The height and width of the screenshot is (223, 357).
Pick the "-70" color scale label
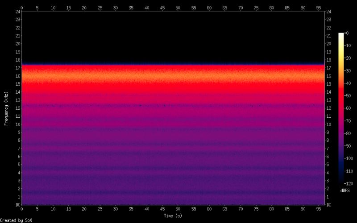[x=348, y=121]
